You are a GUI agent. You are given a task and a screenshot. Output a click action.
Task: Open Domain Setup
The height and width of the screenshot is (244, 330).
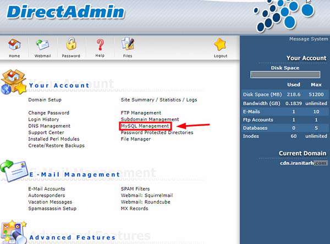coord(45,100)
